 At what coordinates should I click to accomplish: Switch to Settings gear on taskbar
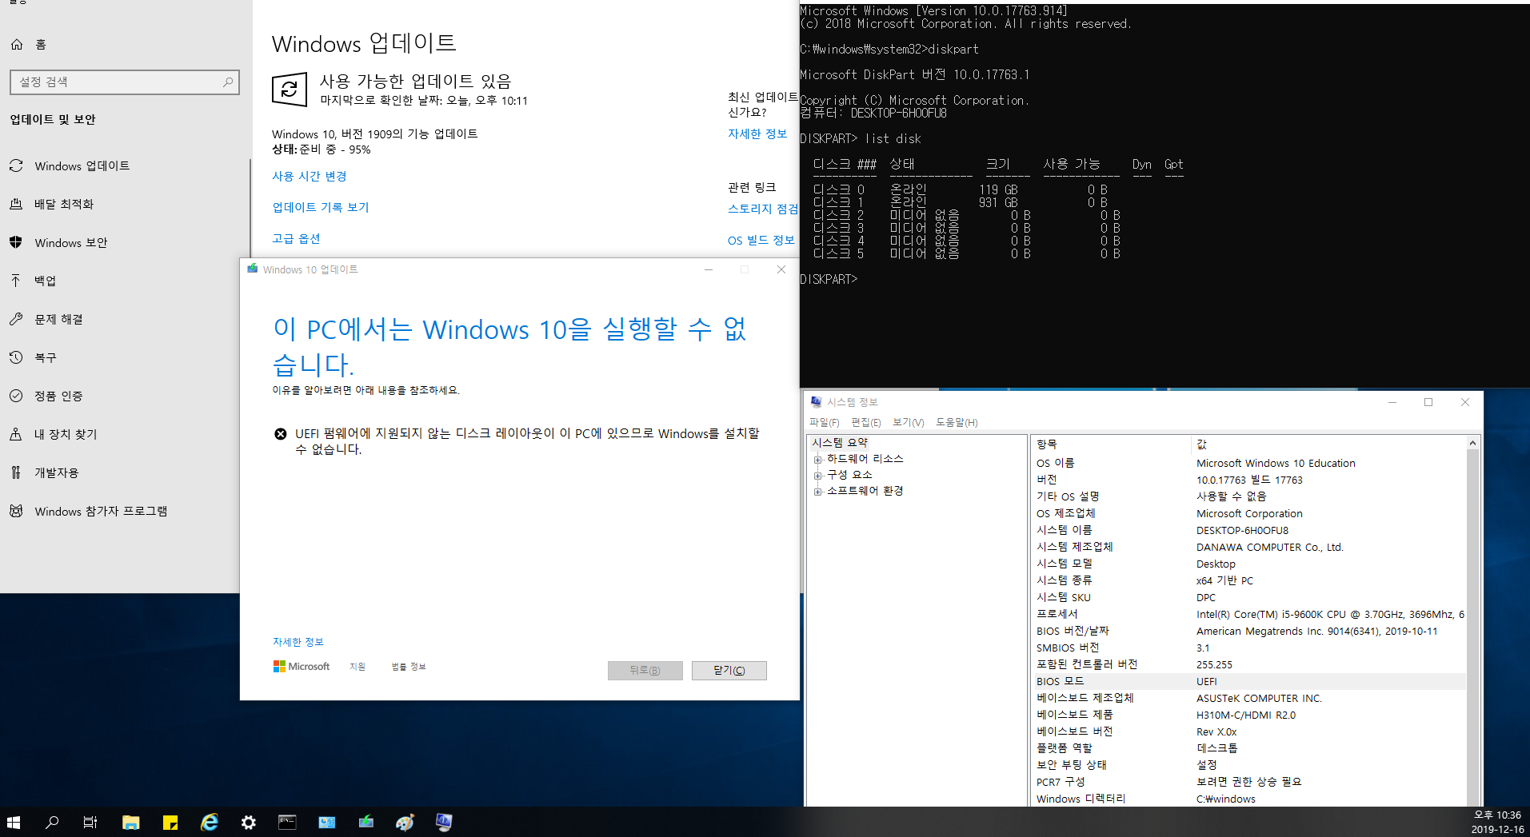(x=248, y=822)
